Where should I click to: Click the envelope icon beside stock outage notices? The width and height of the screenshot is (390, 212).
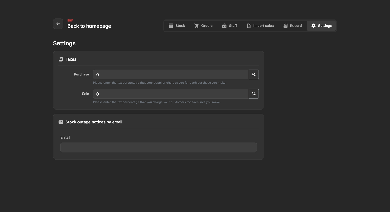61,122
